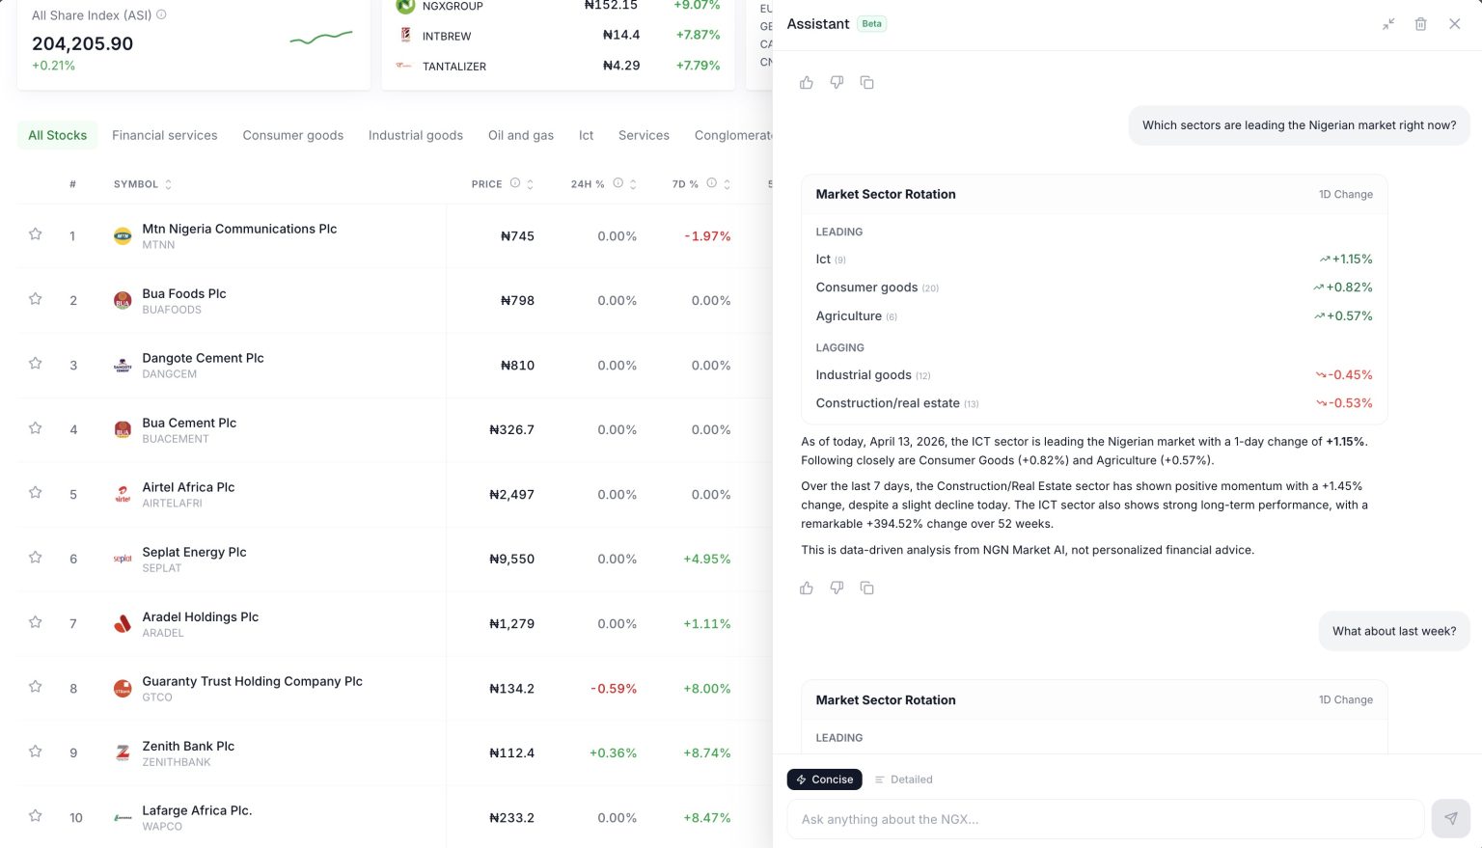
Task: Show info icon beside 24H % header
Action: tap(618, 183)
